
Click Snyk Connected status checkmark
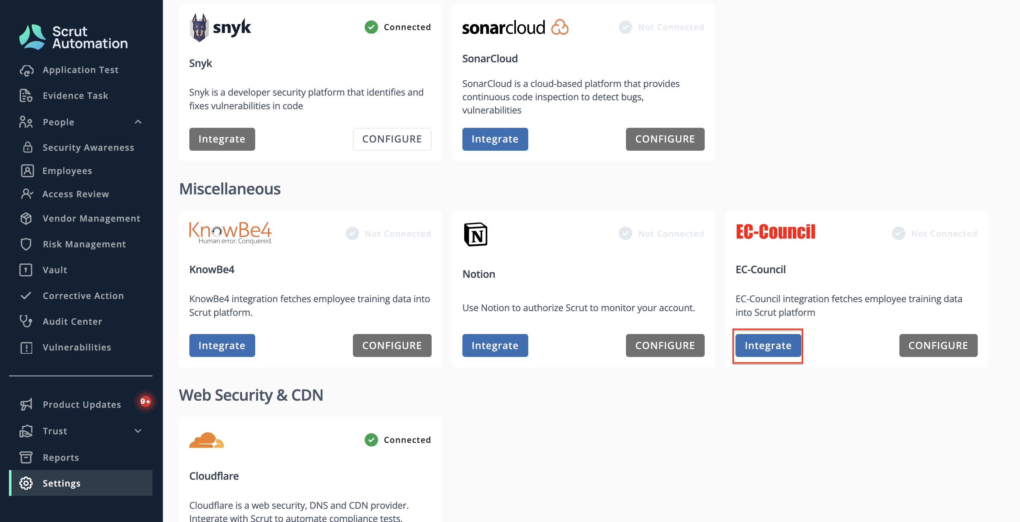(x=371, y=27)
